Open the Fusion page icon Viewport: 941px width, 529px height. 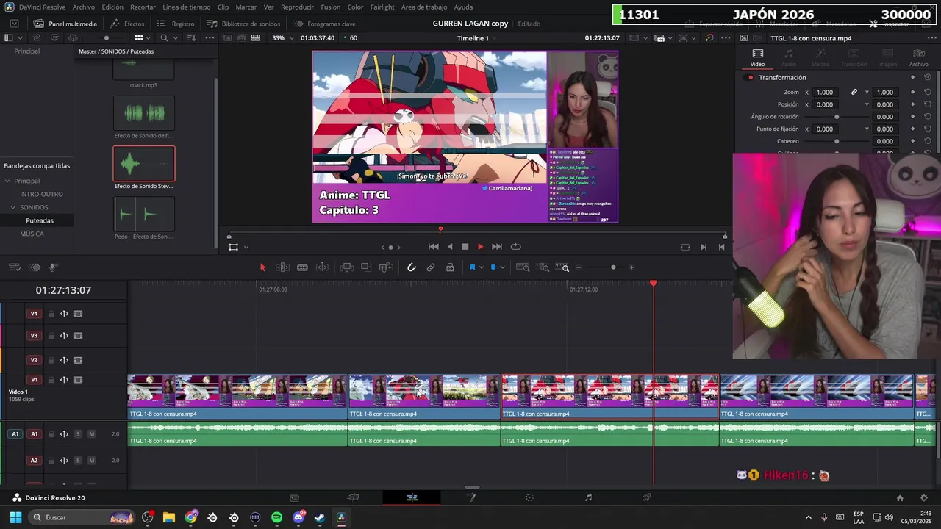(x=470, y=497)
